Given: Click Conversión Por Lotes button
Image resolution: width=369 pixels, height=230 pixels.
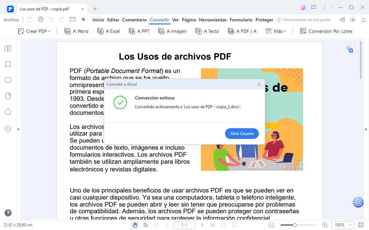Looking at the screenshot, I should (x=326, y=31).
